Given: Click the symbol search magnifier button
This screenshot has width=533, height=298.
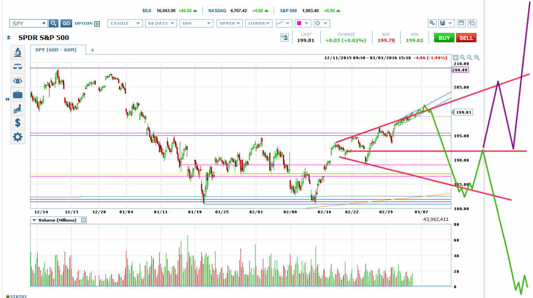Looking at the screenshot, I should 54,24.
